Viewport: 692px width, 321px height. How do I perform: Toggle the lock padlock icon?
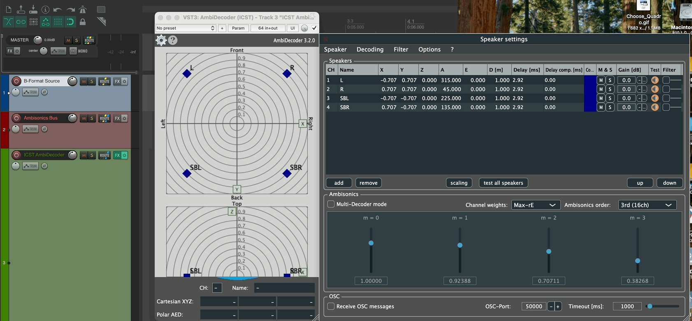83,22
